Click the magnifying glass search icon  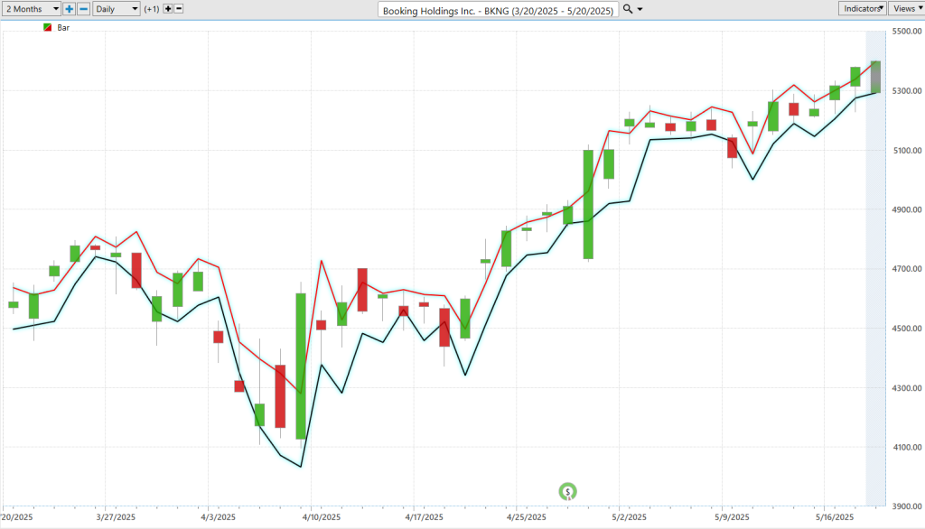pos(628,9)
